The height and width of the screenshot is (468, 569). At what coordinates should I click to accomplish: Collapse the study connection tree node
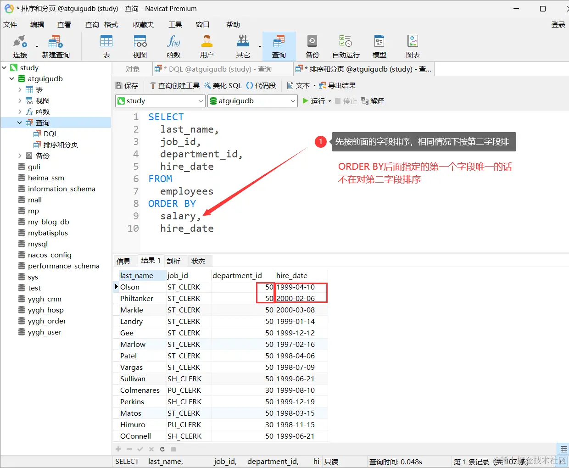pos(4,67)
